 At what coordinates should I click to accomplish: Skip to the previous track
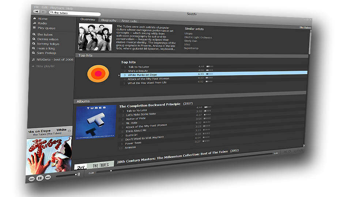tap(31, 179)
